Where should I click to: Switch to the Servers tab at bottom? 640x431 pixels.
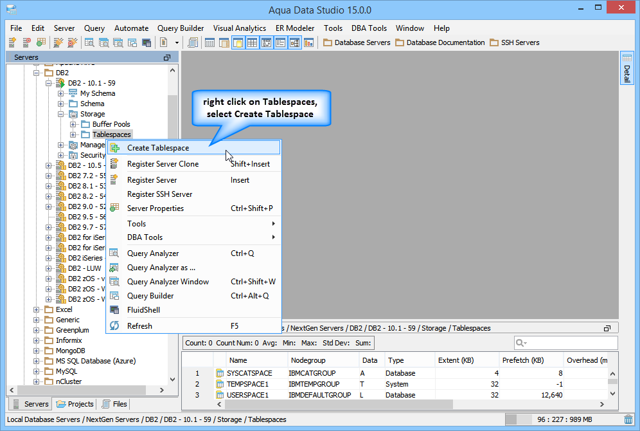(31, 404)
